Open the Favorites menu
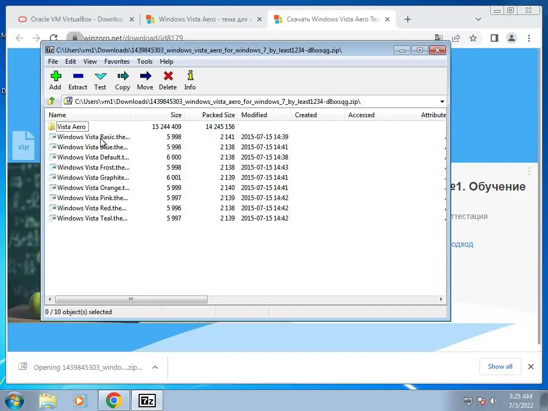 pyautogui.click(x=117, y=62)
